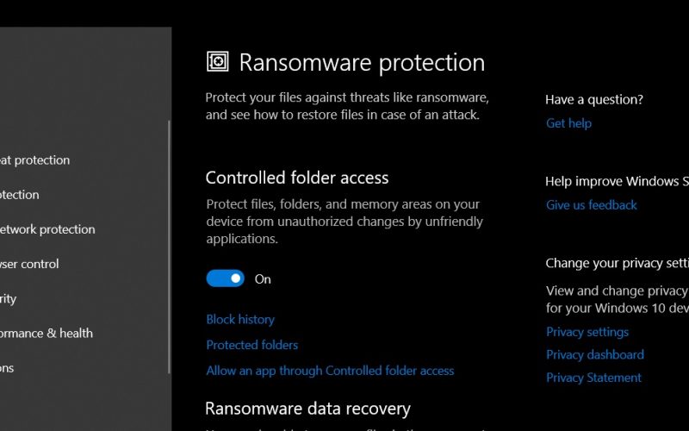This screenshot has height=431, width=689.
Task: Click the Ransomware data recovery heading
Action: point(307,409)
